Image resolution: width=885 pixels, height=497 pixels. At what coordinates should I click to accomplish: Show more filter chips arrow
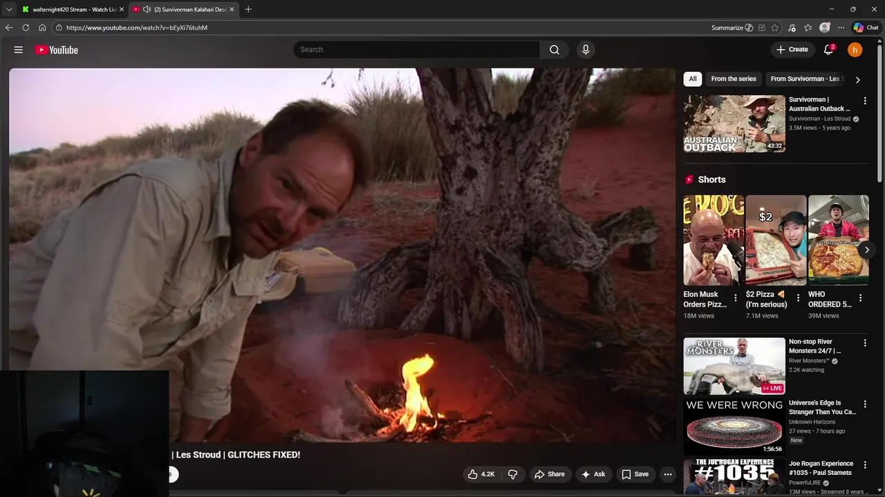point(857,79)
